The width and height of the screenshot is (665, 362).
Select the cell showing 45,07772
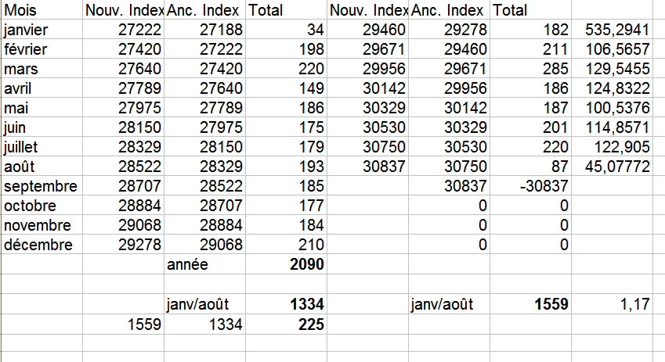coord(612,166)
